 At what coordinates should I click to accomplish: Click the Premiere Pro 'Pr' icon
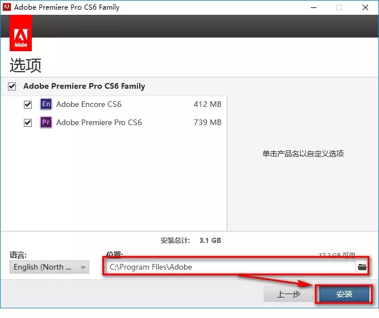[46, 122]
